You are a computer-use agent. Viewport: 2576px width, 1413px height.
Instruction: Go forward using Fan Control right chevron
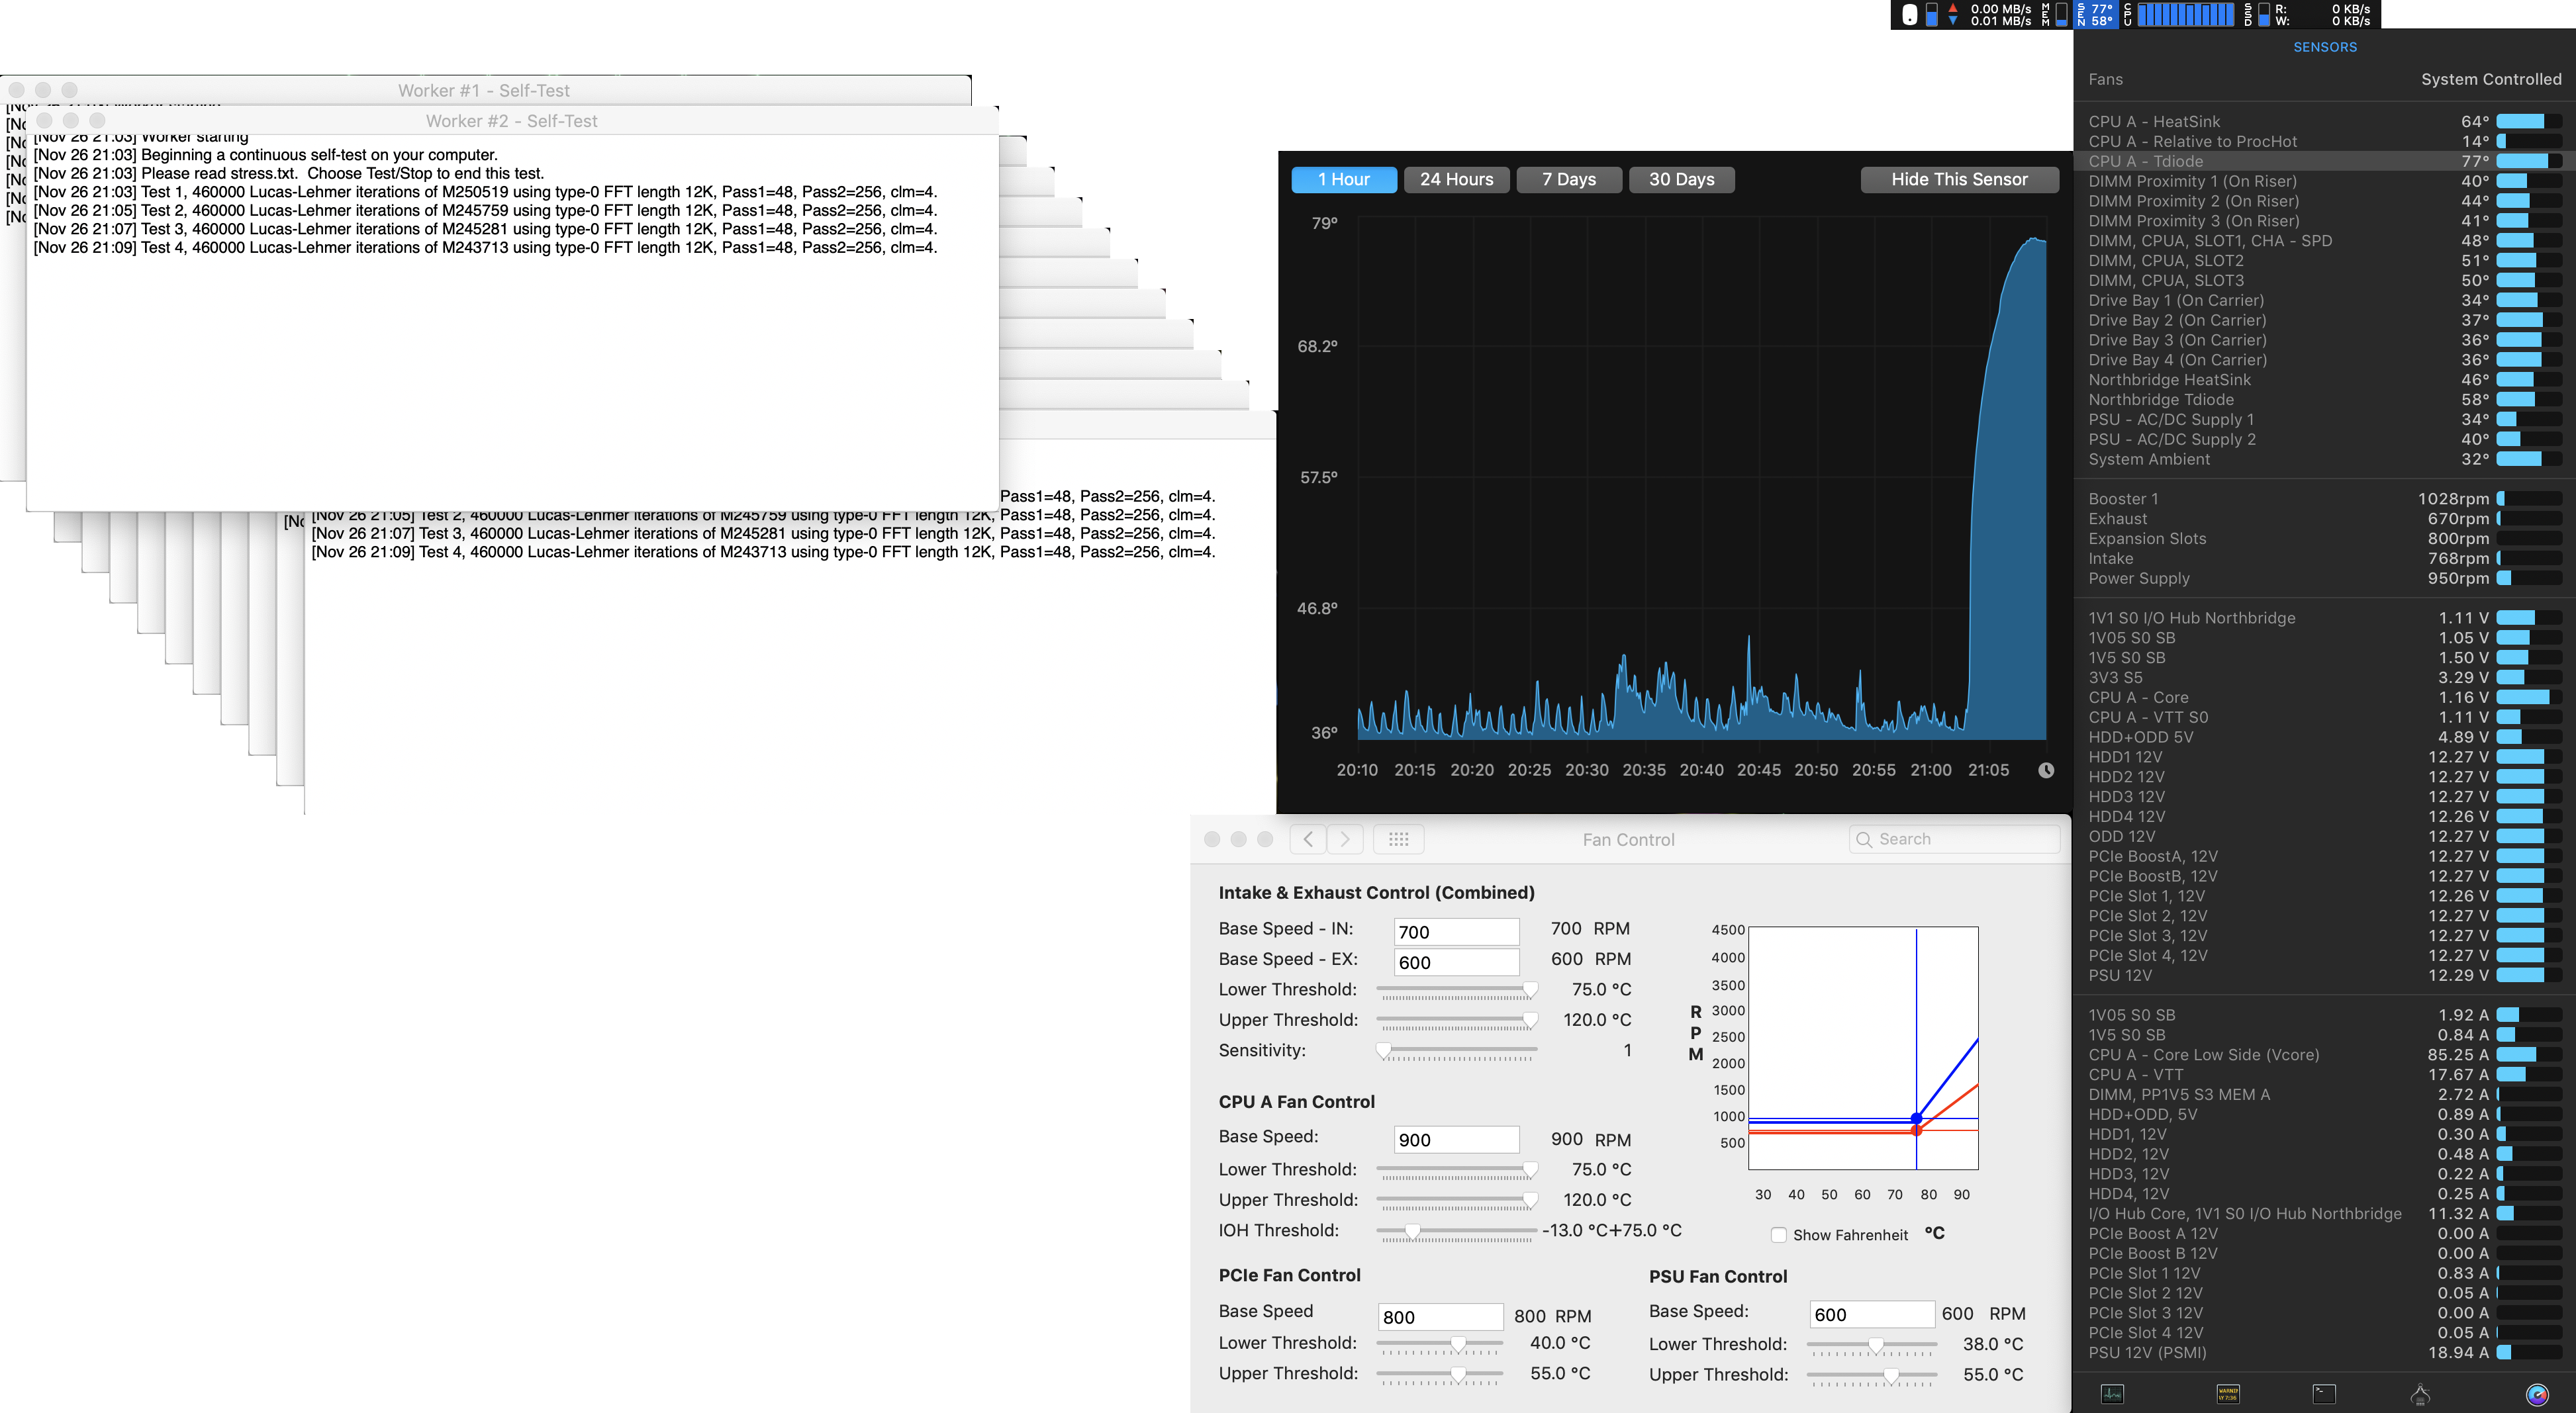(x=1345, y=839)
